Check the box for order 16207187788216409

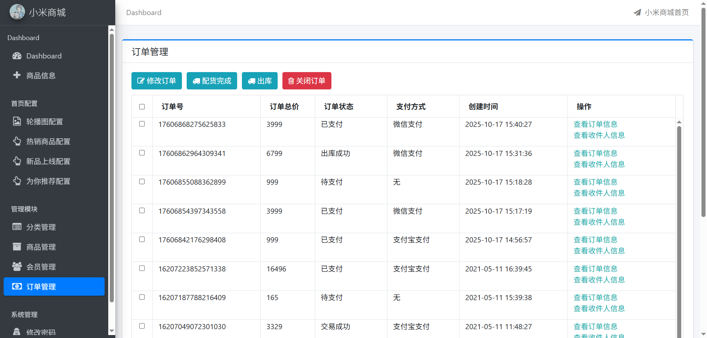142,297
